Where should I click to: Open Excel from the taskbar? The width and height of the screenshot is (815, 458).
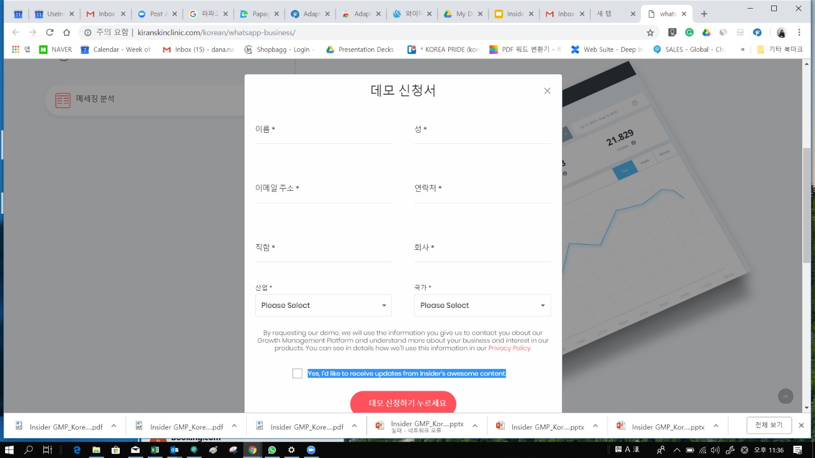tap(155, 450)
